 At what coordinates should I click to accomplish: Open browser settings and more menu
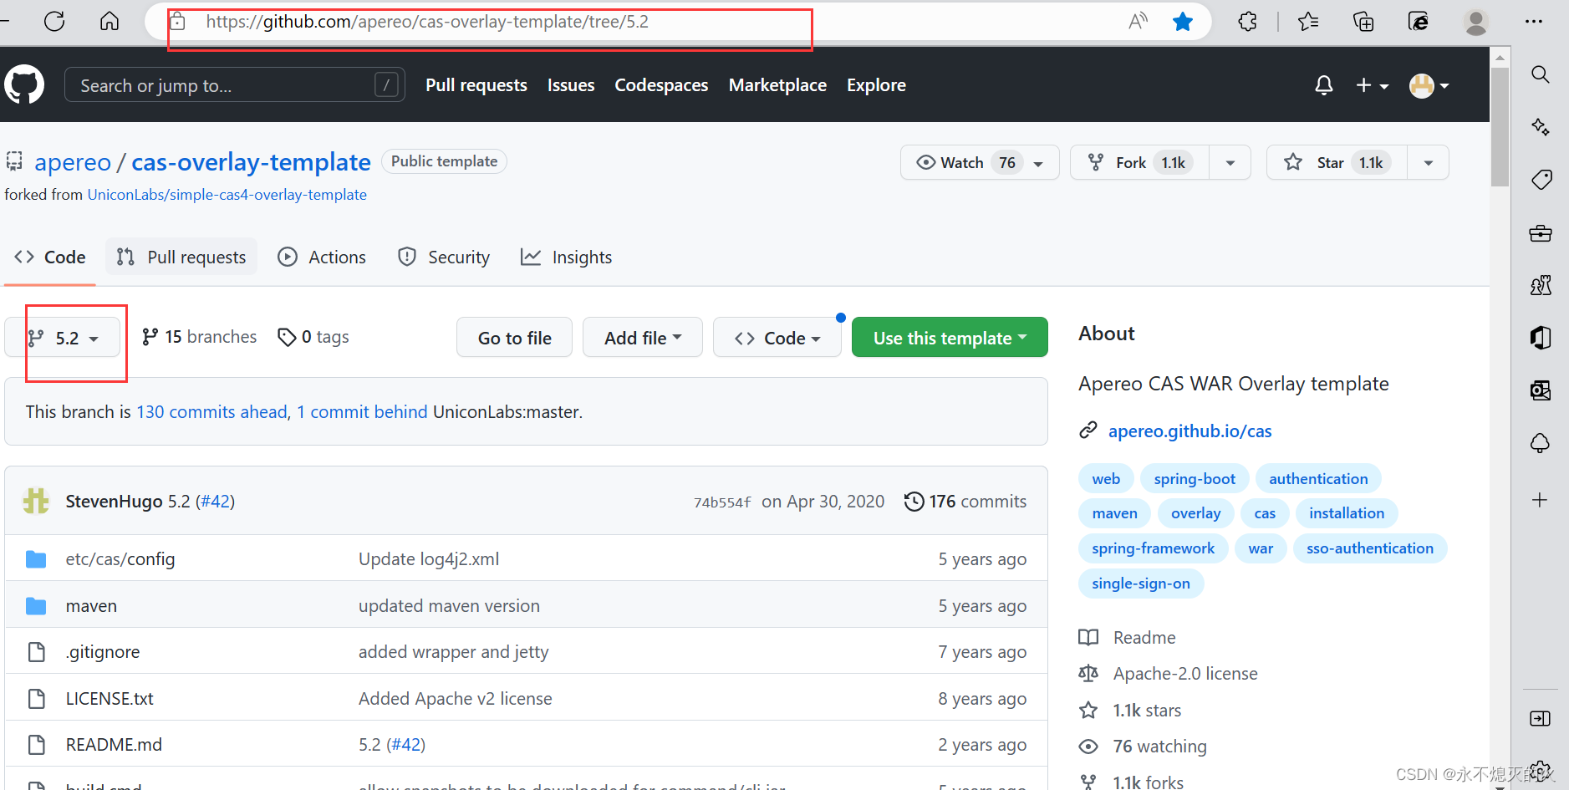click(1533, 21)
